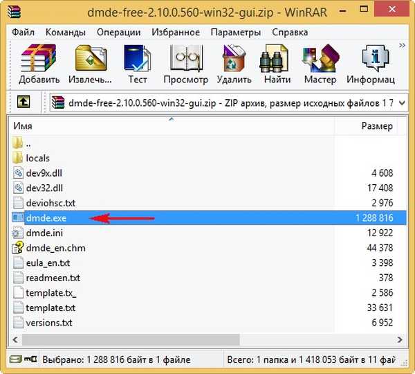
Task: Click the archive address path field
Action: tap(228, 103)
